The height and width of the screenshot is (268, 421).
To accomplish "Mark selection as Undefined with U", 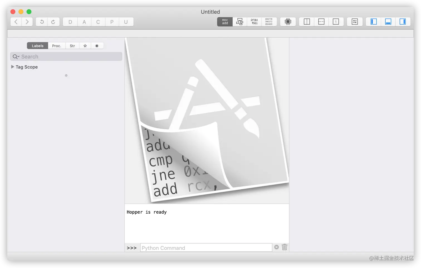I will tap(126, 22).
